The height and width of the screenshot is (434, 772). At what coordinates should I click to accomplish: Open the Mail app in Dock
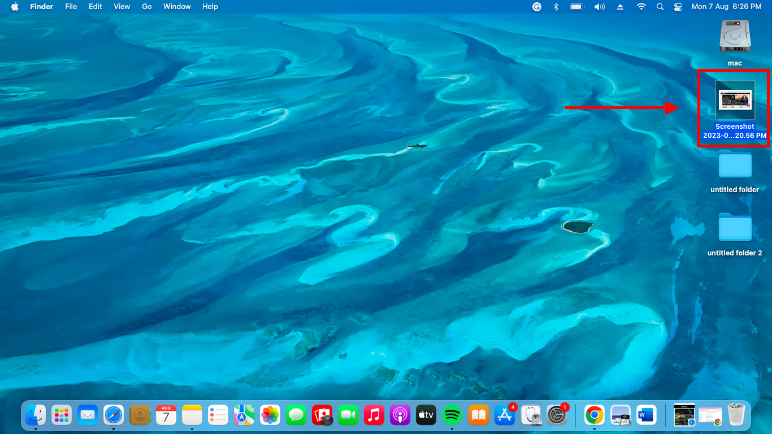click(88, 415)
